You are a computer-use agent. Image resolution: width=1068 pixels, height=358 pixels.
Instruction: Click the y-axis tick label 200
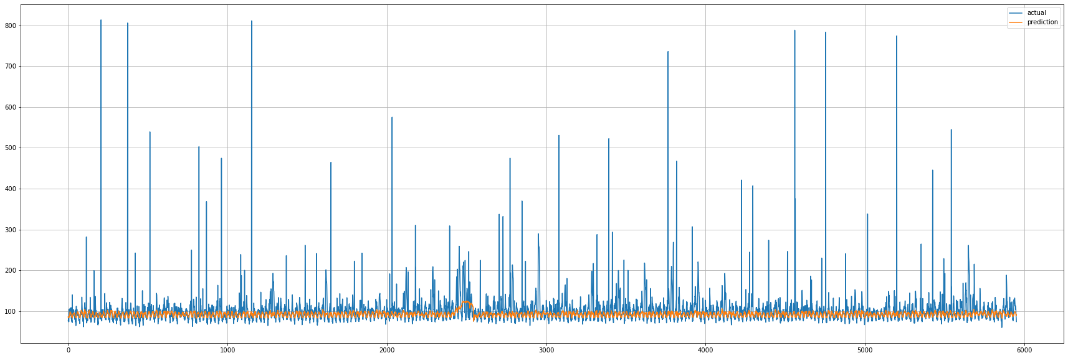pos(11,270)
